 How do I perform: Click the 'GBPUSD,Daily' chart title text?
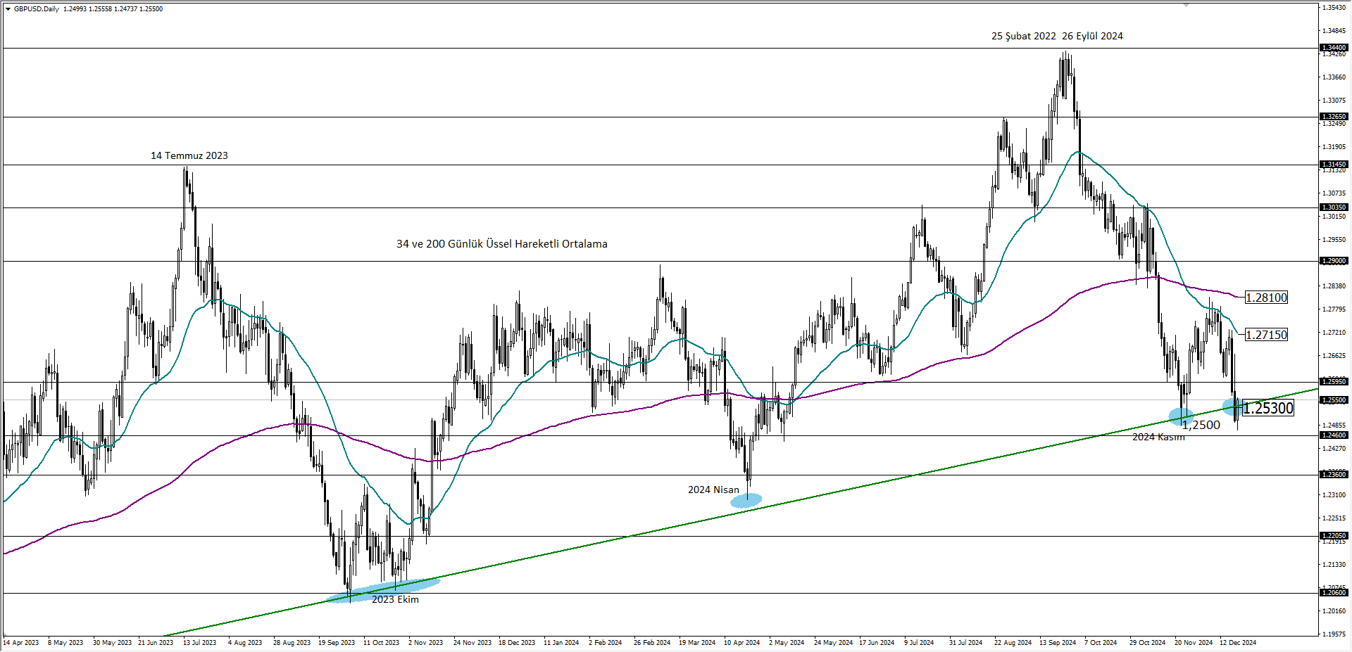click(x=37, y=9)
